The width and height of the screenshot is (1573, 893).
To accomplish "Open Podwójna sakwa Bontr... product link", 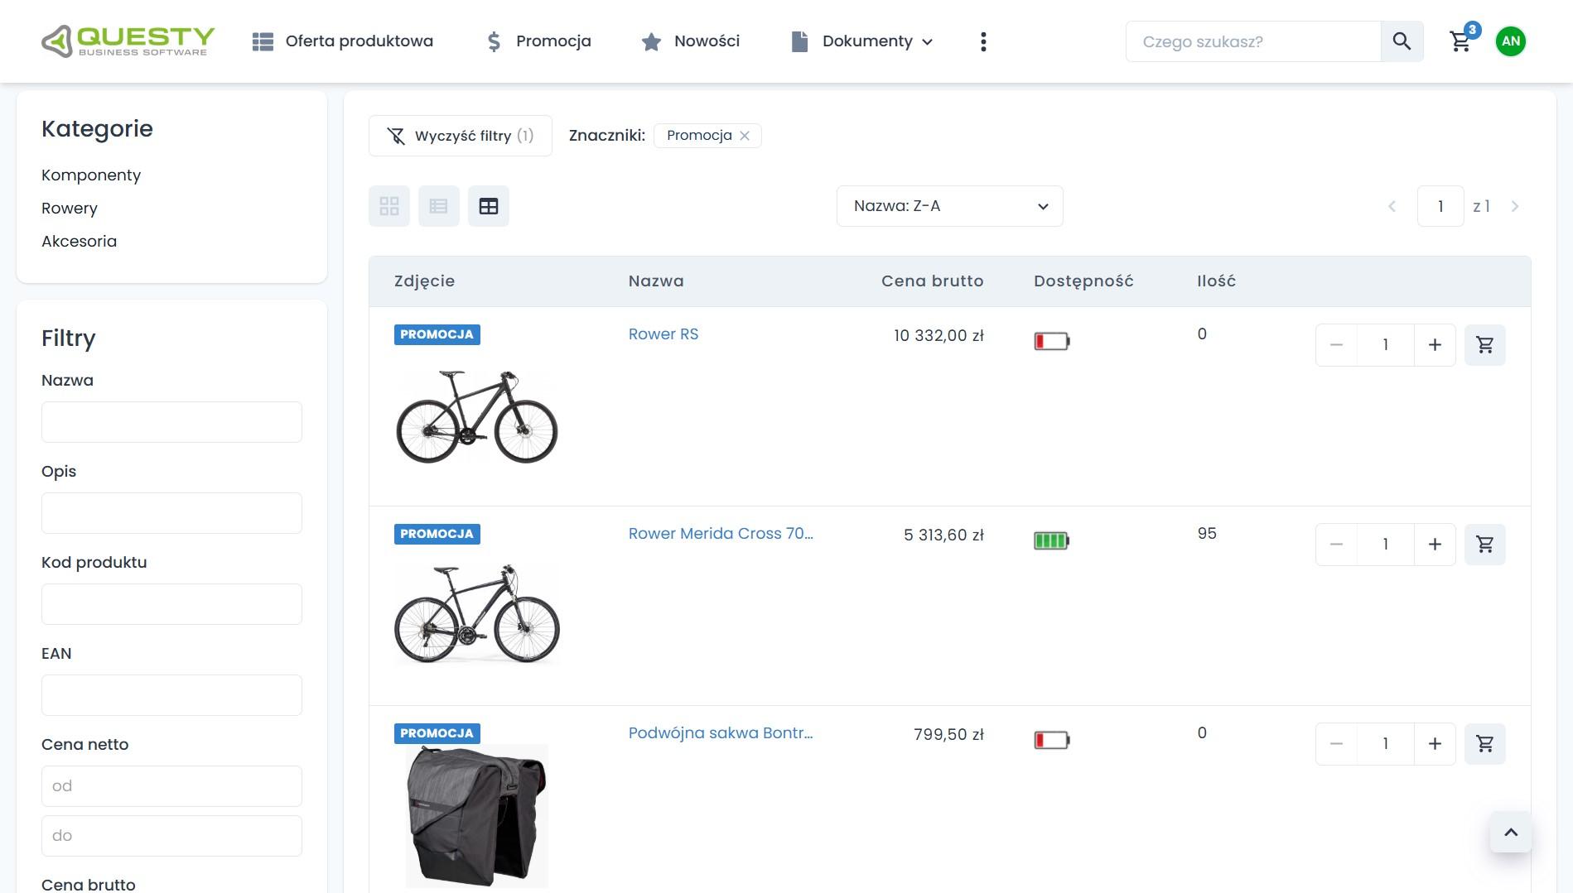I will (x=721, y=733).
